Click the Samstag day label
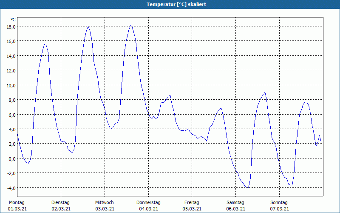This screenshot has width=340, height=213. 235,202
